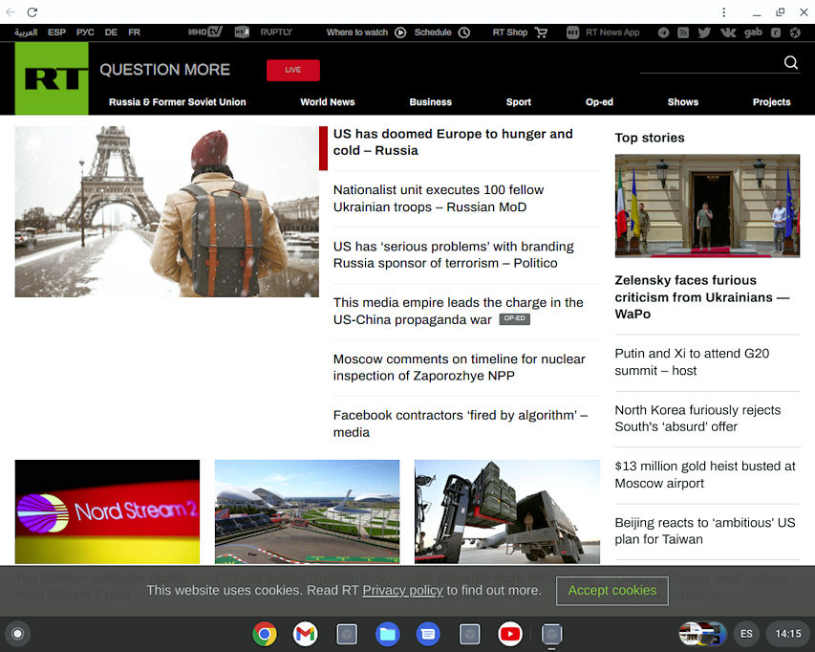This screenshot has height=652, width=815.
Task: Open the VK social icon
Action: coord(728,33)
